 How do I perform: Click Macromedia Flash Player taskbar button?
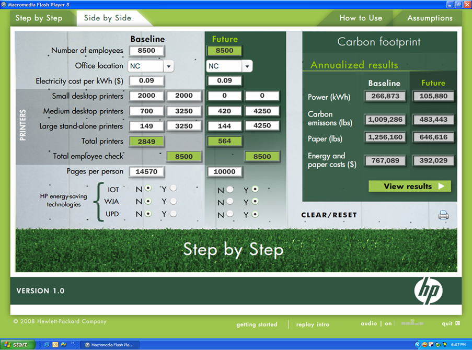click(x=109, y=345)
